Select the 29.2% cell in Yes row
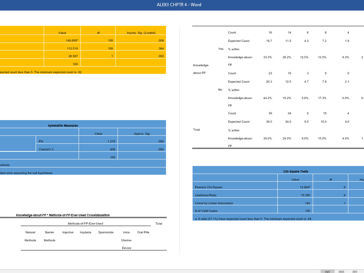This screenshot has height=273, width=364. click(x=287, y=57)
